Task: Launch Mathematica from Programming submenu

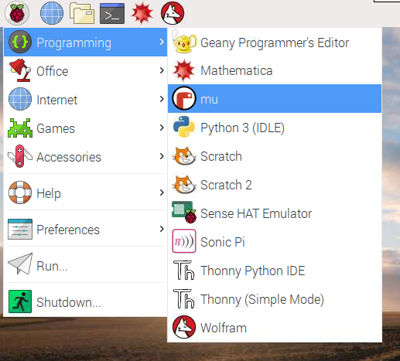Action: coord(275,70)
